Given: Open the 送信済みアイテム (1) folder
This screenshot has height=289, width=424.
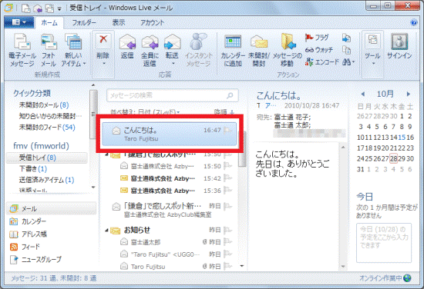Looking at the screenshot, I should coord(46,180).
